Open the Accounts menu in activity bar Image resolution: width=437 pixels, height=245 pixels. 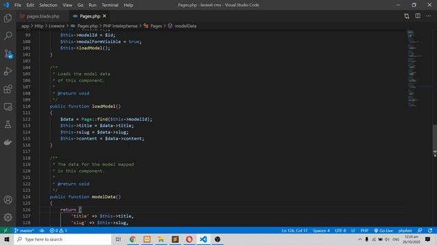[8, 199]
